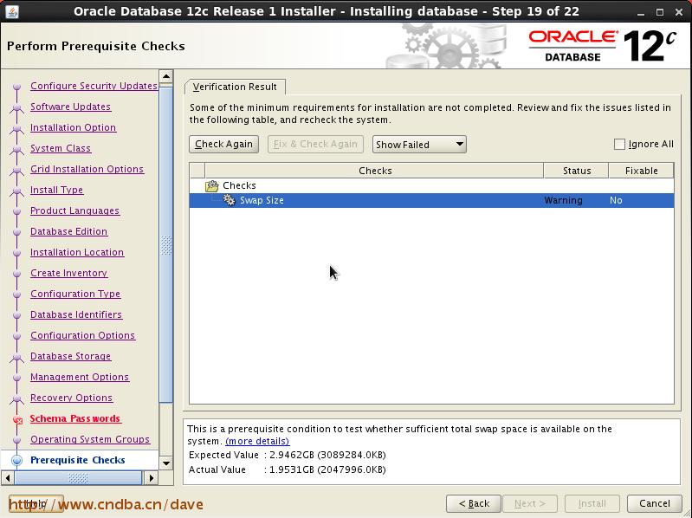Click the Install button
Viewport: 692px width, 518px height.
pyautogui.click(x=592, y=503)
